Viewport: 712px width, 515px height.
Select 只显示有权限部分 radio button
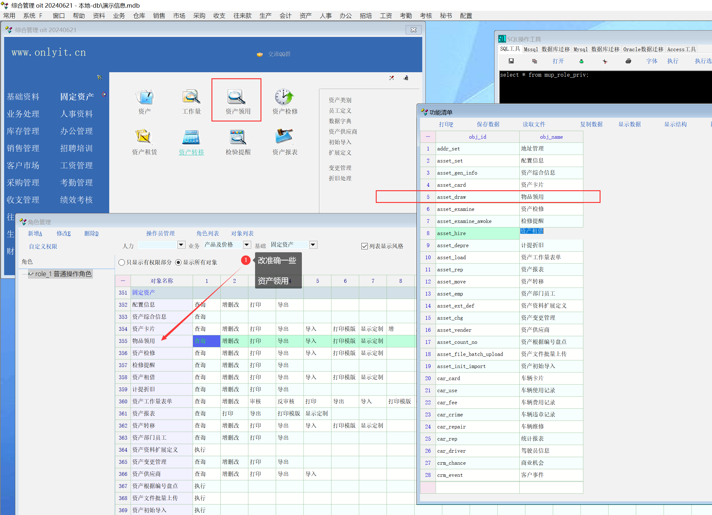pos(122,262)
